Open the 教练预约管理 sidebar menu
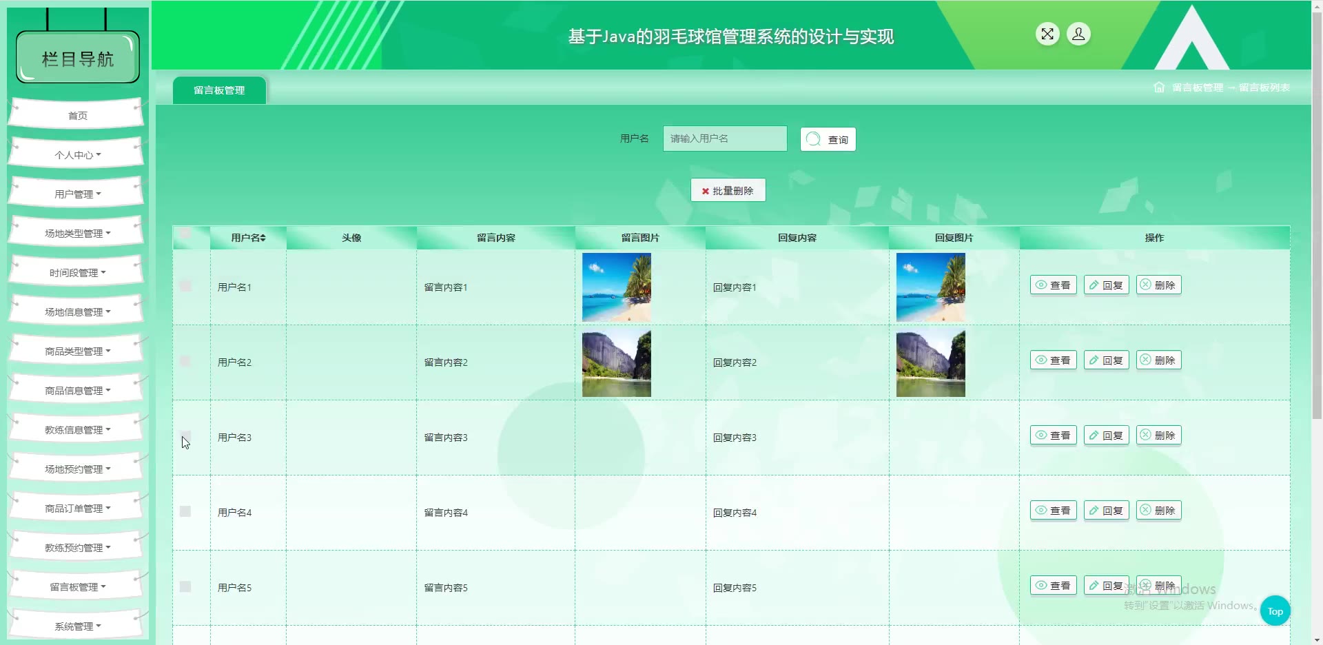Viewport: 1323px width, 645px height. coord(77,547)
